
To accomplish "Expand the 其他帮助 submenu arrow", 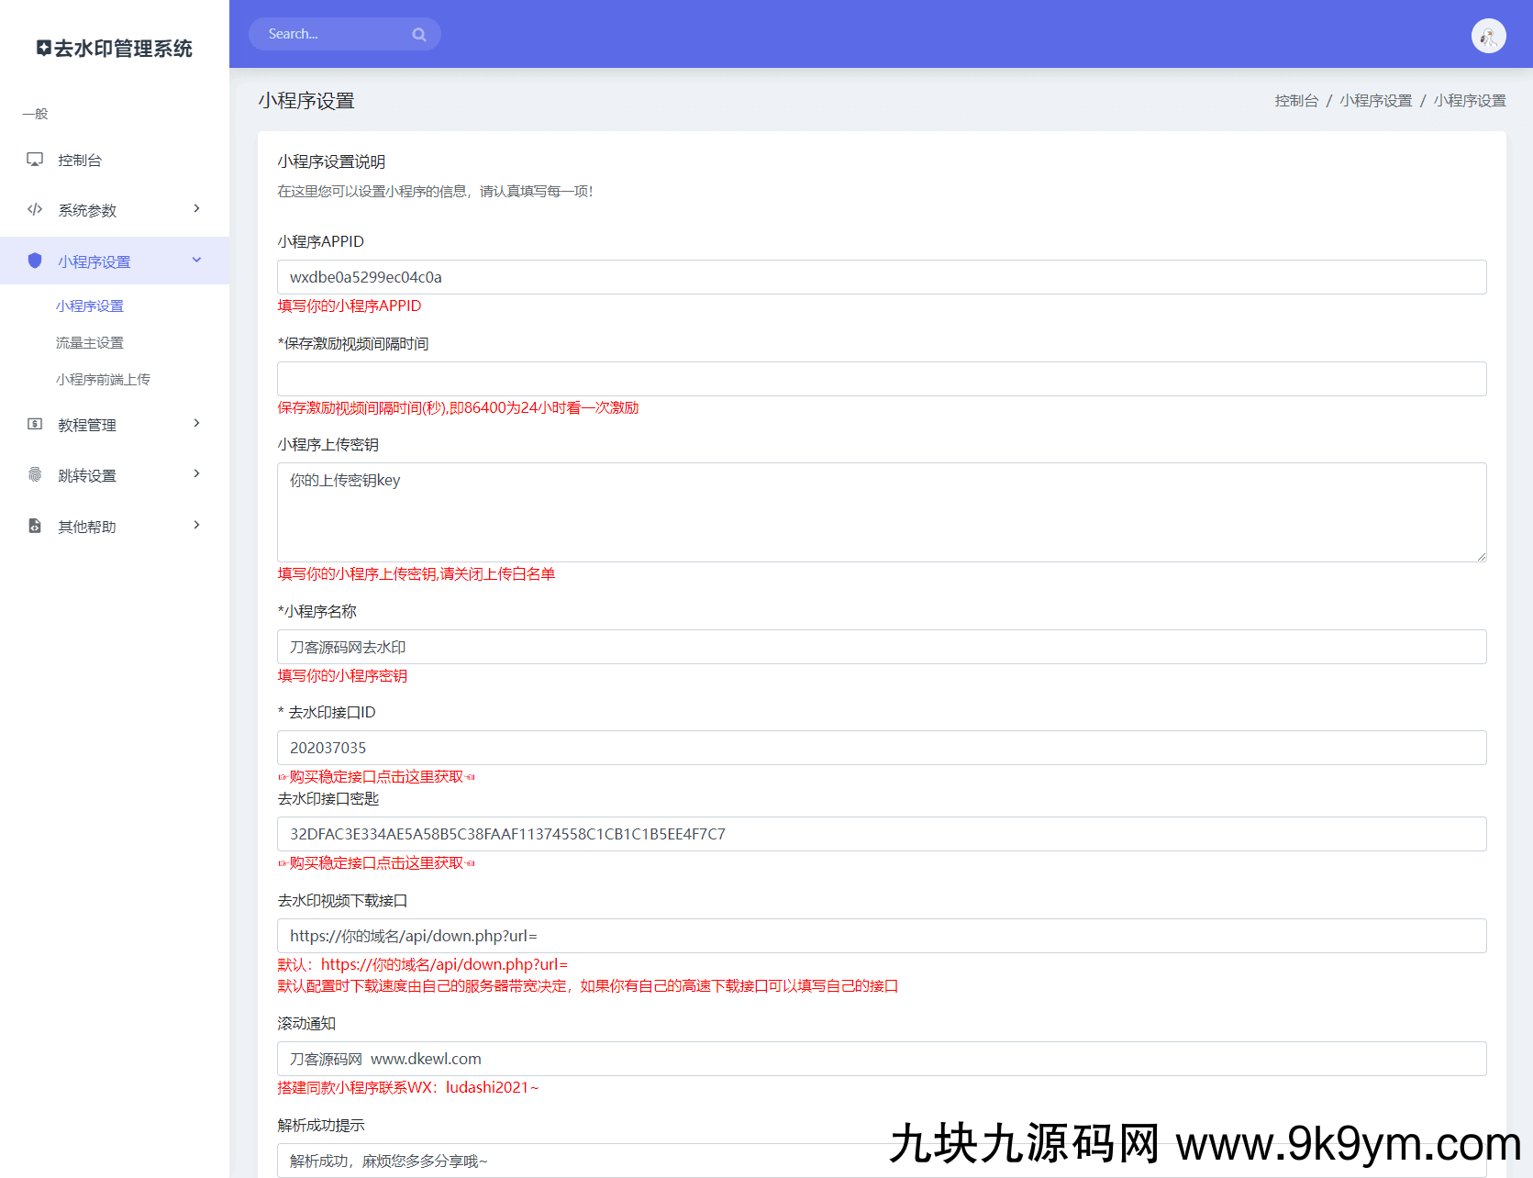I will [196, 526].
